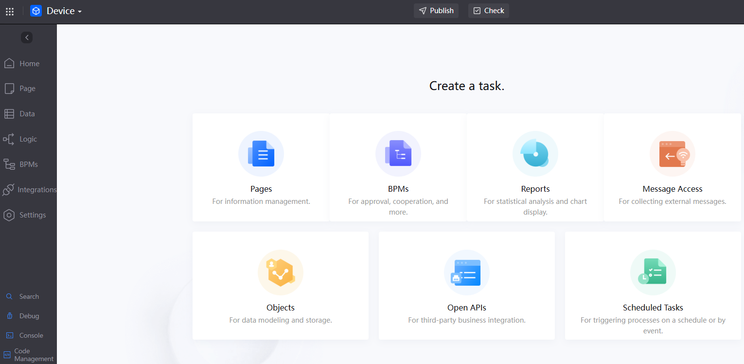Click the Open APIs card icon
Image resolution: width=744 pixels, height=364 pixels.
pos(467,273)
